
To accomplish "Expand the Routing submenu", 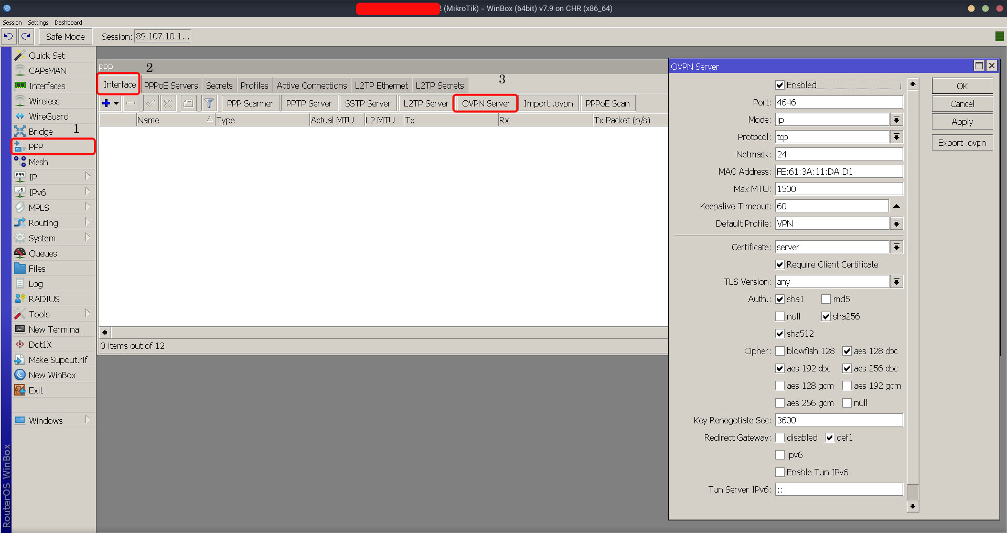I will click(x=88, y=222).
